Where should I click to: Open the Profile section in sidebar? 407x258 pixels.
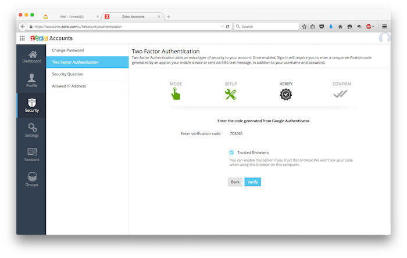31,81
